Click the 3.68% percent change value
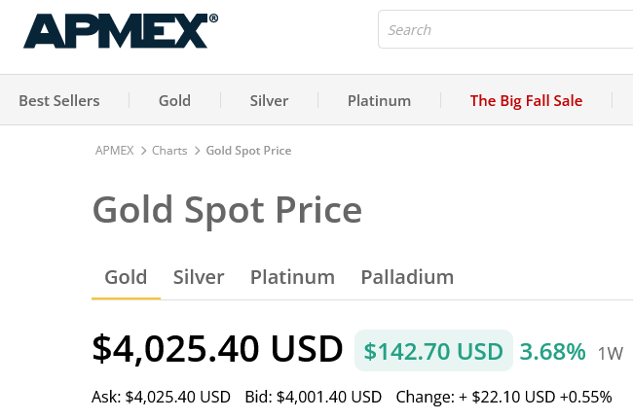The width and height of the screenshot is (633, 420). (x=552, y=351)
